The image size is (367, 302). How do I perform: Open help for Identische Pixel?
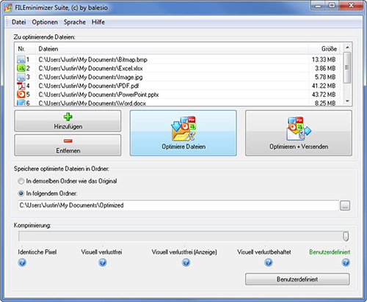click(22, 262)
